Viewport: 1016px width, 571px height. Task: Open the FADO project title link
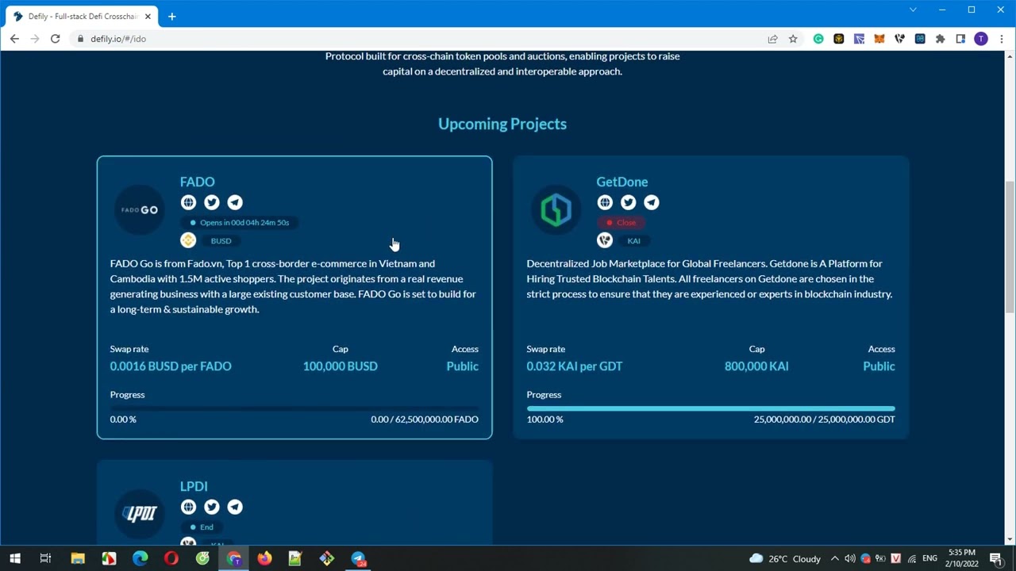click(197, 182)
